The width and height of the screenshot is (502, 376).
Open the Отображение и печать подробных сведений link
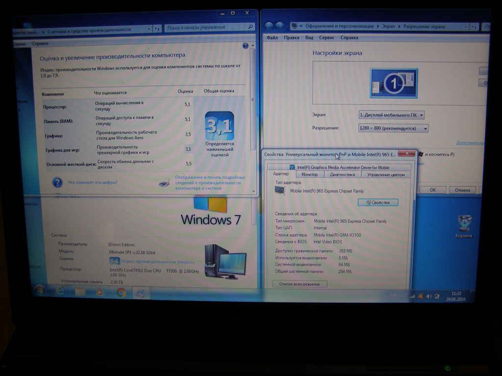coord(210,183)
